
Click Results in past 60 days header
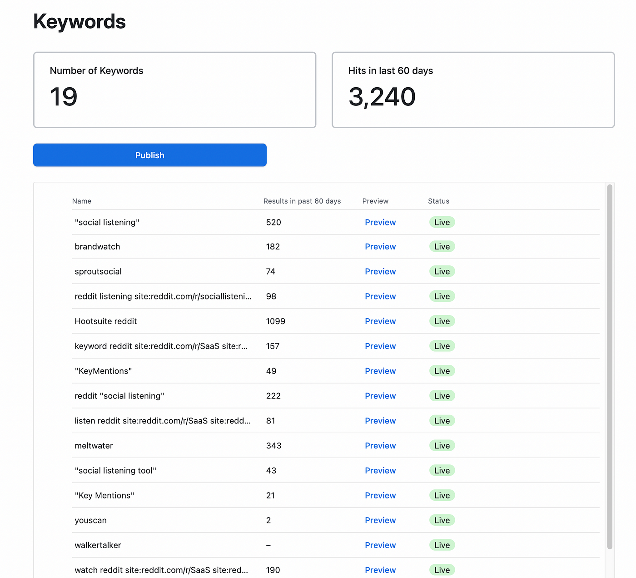click(302, 201)
